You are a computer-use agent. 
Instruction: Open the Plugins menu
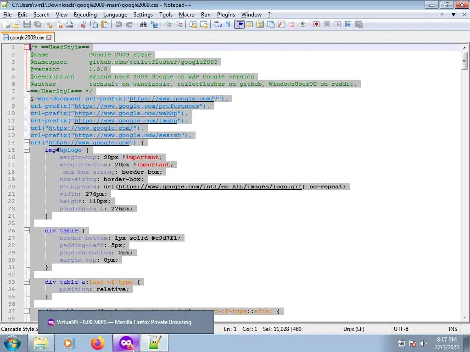226,15
